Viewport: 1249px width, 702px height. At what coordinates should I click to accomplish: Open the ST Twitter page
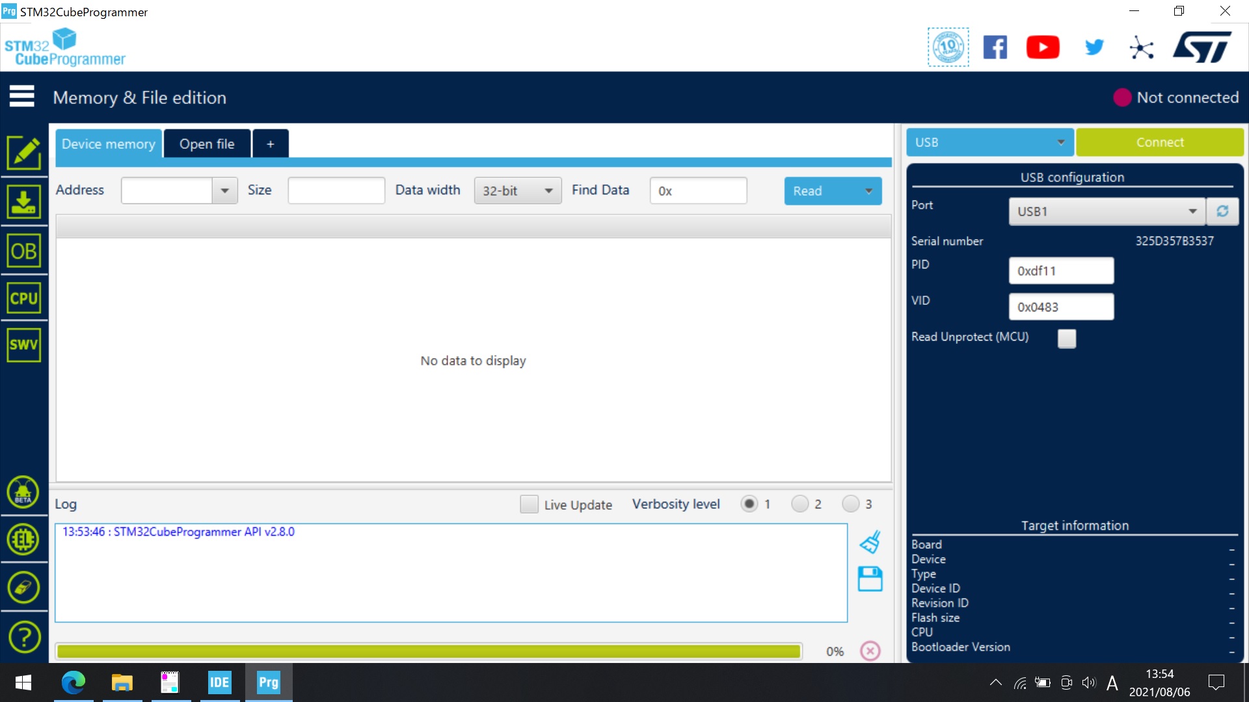tap(1094, 47)
